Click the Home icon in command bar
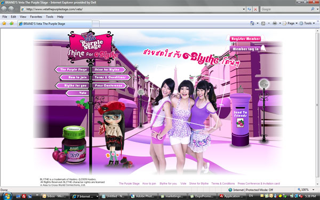The height and width of the screenshot is (200, 320). [252, 23]
